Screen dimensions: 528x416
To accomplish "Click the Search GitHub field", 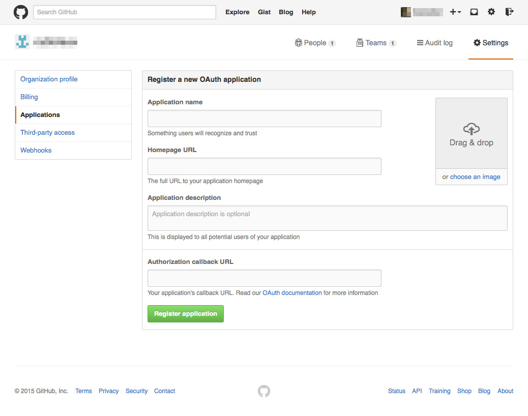I will [124, 12].
